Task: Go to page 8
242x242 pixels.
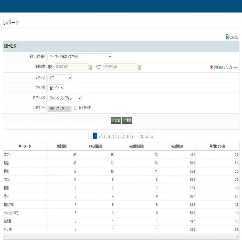Action: tap(128, 136)
